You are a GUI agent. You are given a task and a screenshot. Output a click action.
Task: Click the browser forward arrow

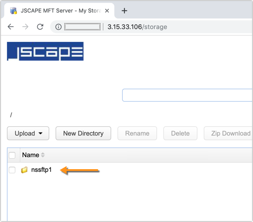click(25, 27)
